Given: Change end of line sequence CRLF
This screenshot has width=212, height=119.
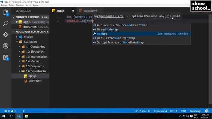Looking at the screenshot, I should (183, 111).
